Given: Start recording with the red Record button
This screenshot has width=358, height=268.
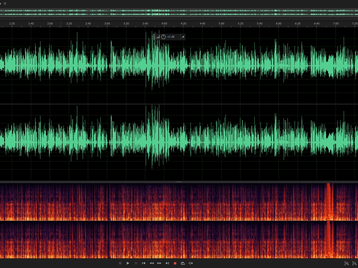Looking at the screenshot, I should point(175,263).
